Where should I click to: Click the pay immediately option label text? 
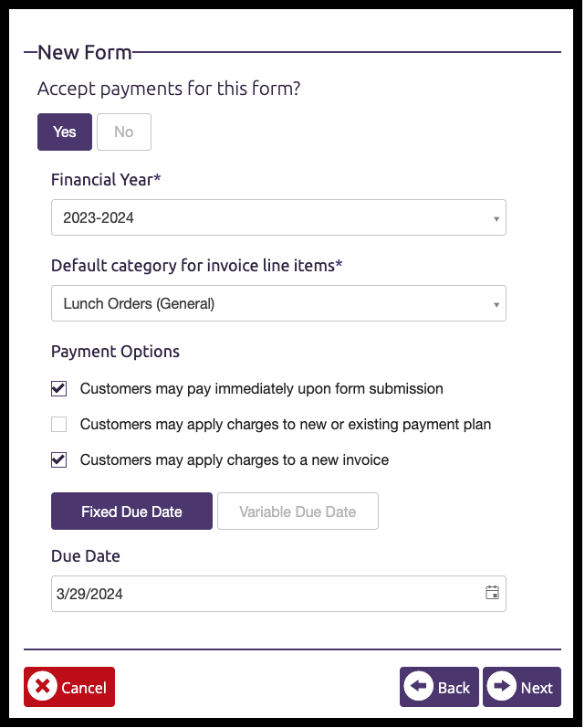tap(262, 388)
